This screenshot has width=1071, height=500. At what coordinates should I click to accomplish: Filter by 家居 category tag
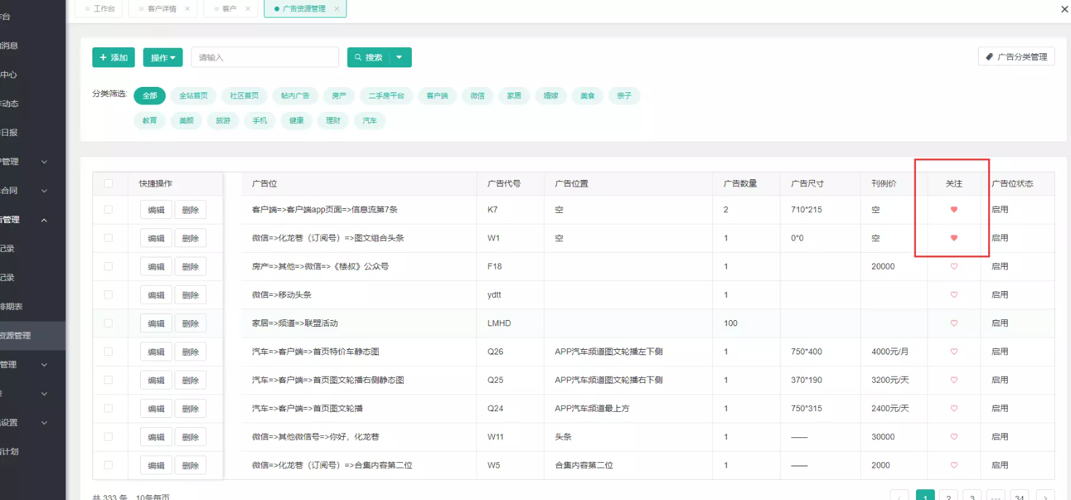(514, 96)
